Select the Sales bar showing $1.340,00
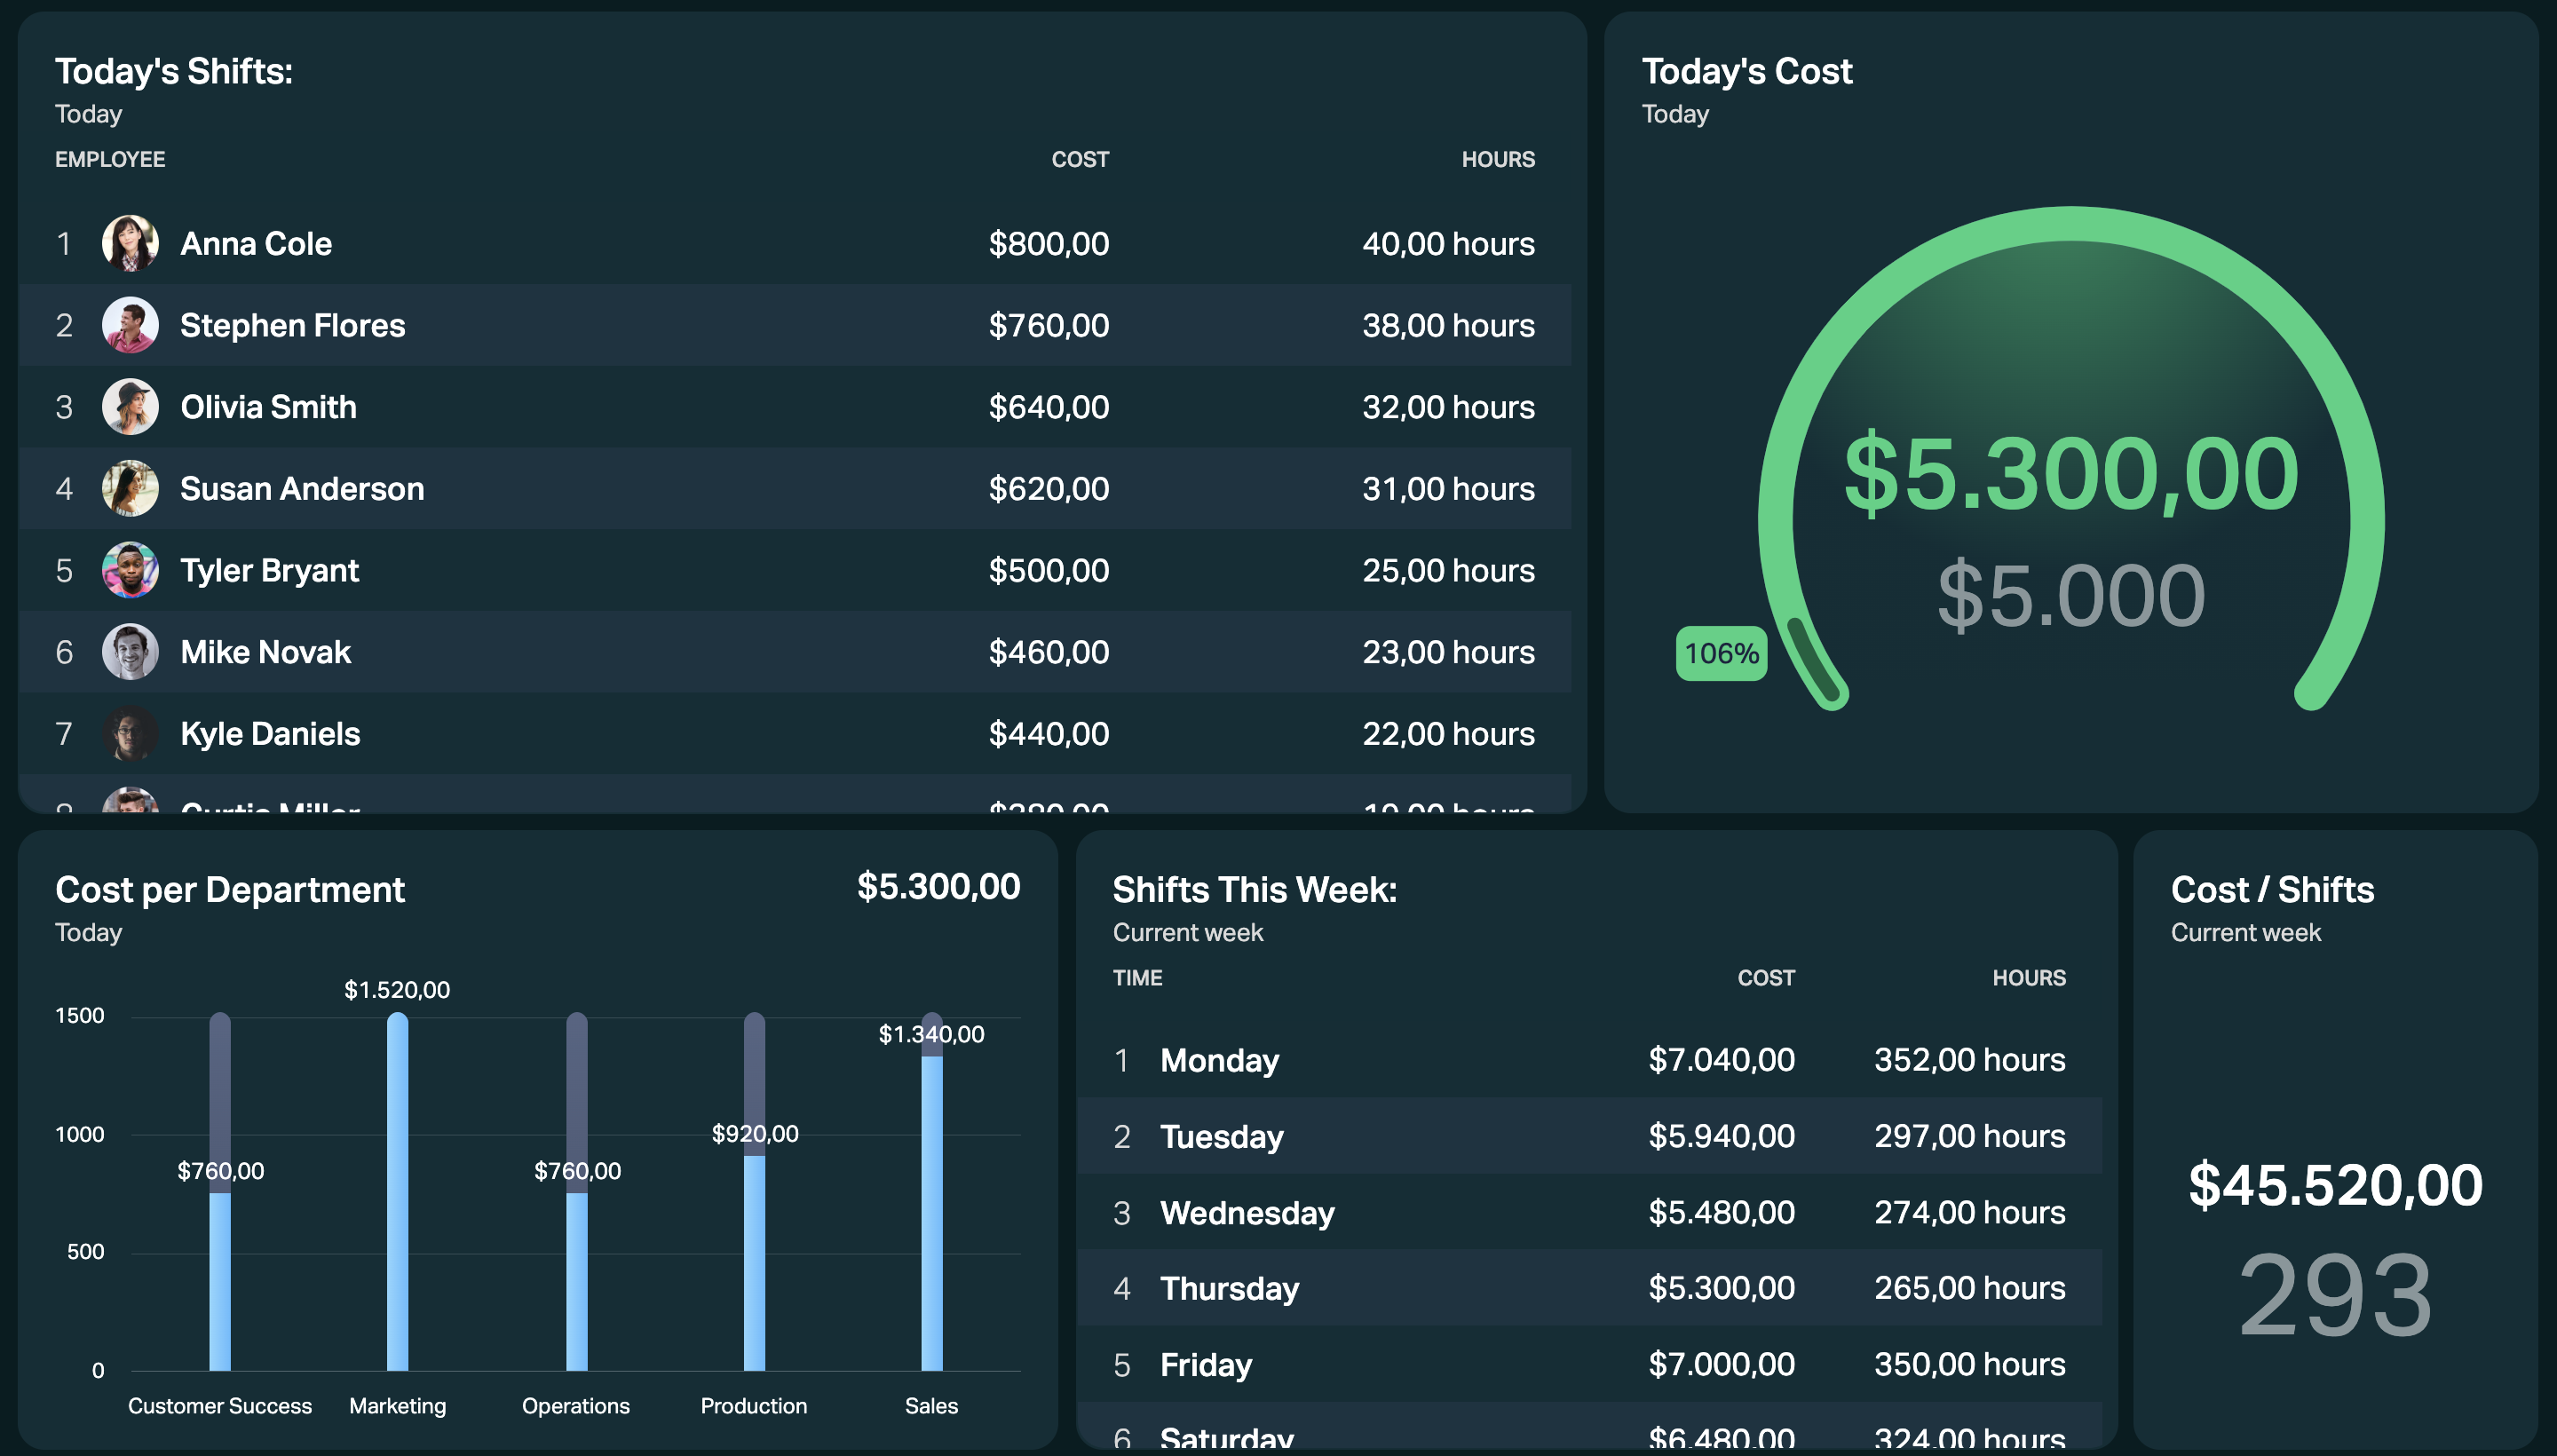Image resolution: width=2557 pixels, height=1456 pixels. coord(932,1191)
